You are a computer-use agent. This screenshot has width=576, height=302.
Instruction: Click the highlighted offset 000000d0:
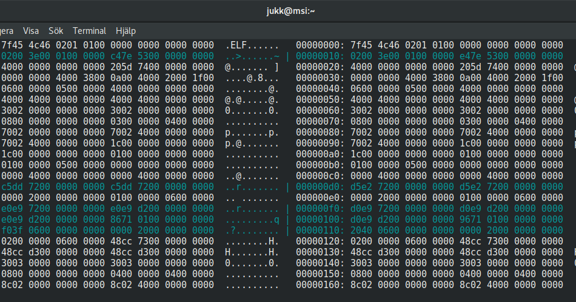pyautogui.click(x=320, y=186)
